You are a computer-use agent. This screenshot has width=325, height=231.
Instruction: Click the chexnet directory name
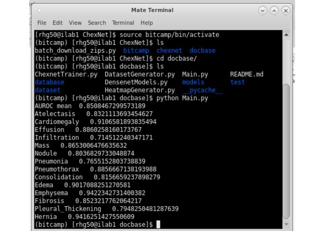tap(169, 51)
